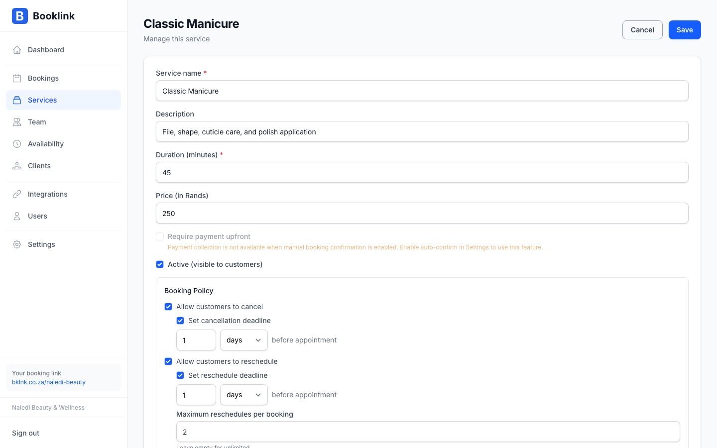Uncheck Set reschedule deadline

(x=180, y=375)
